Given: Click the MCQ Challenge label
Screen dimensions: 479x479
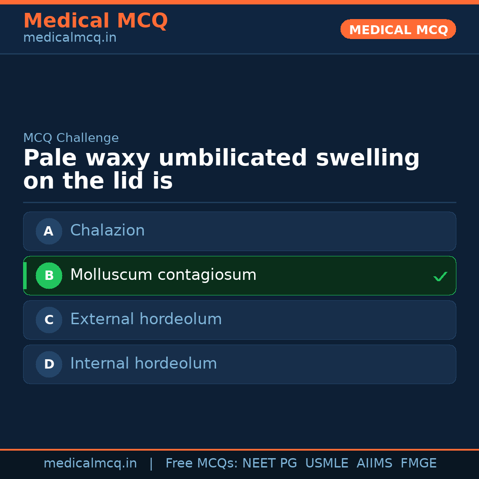Looking at the screenshot, I should 71,138.
